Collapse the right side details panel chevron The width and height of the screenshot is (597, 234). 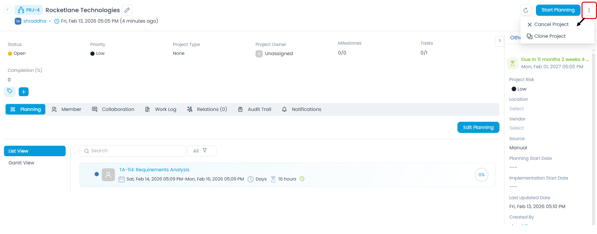coord(499,41)
